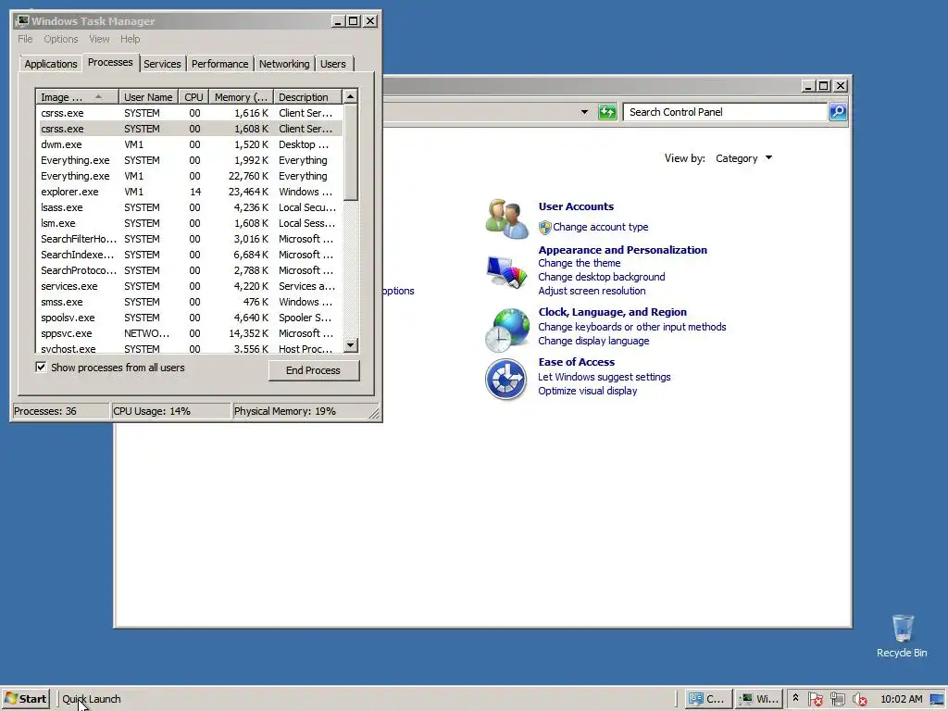
Task: Click the Show desktop icon beside the clock
Action: pyautogui.click(x=937, y=699)
